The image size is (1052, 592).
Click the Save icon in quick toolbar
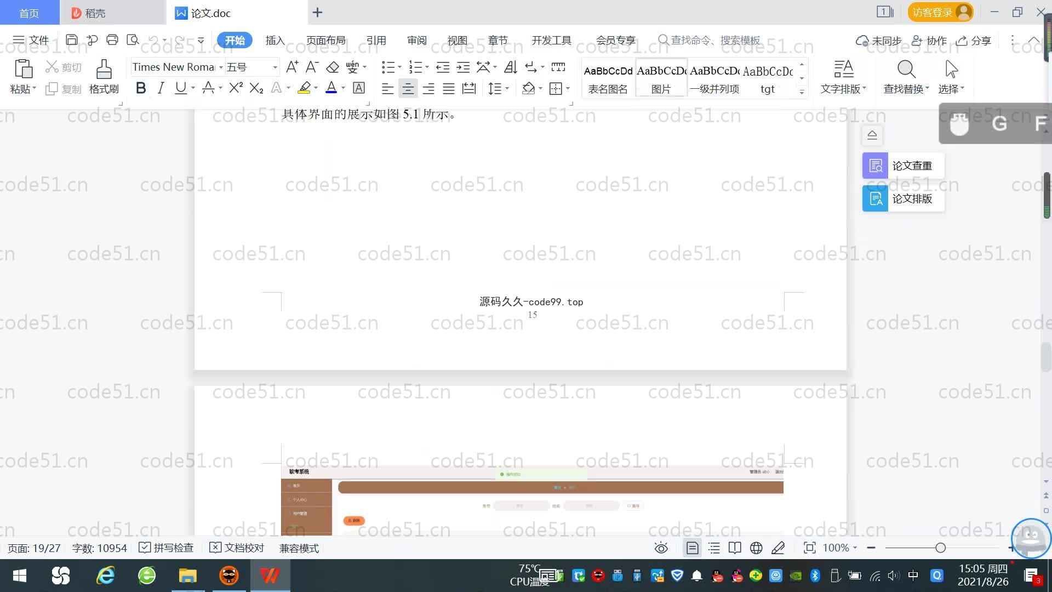click(x=71, y=40)
